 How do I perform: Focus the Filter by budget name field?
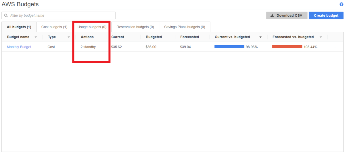click(x=58, y=15)
